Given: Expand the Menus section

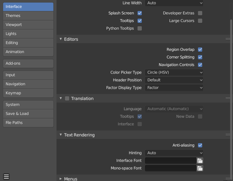Looking at the screenshot, I should (x=61, y=178).
